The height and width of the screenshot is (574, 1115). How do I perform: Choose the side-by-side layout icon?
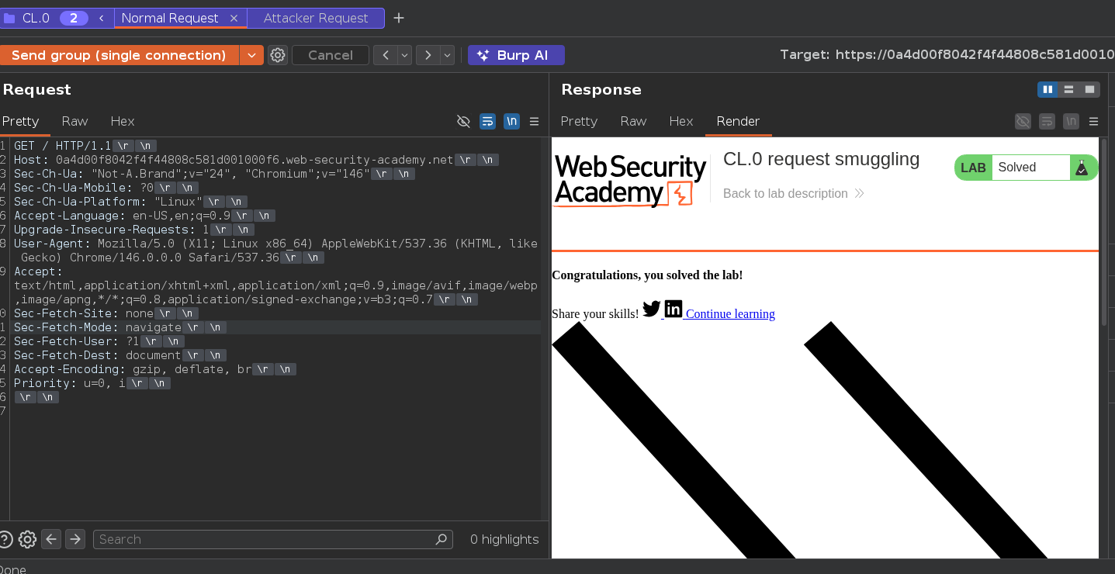pos(1048,89)
